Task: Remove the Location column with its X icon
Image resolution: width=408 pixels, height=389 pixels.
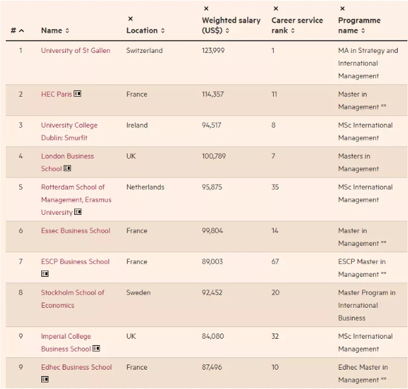Action: tap(130, 19)
